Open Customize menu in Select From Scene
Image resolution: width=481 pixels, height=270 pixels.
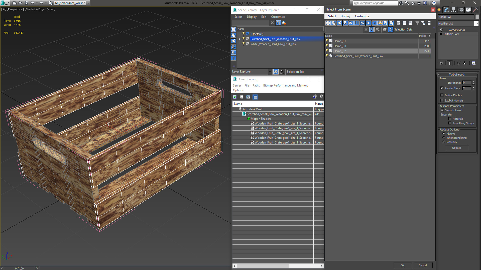(x=362, y=16)
